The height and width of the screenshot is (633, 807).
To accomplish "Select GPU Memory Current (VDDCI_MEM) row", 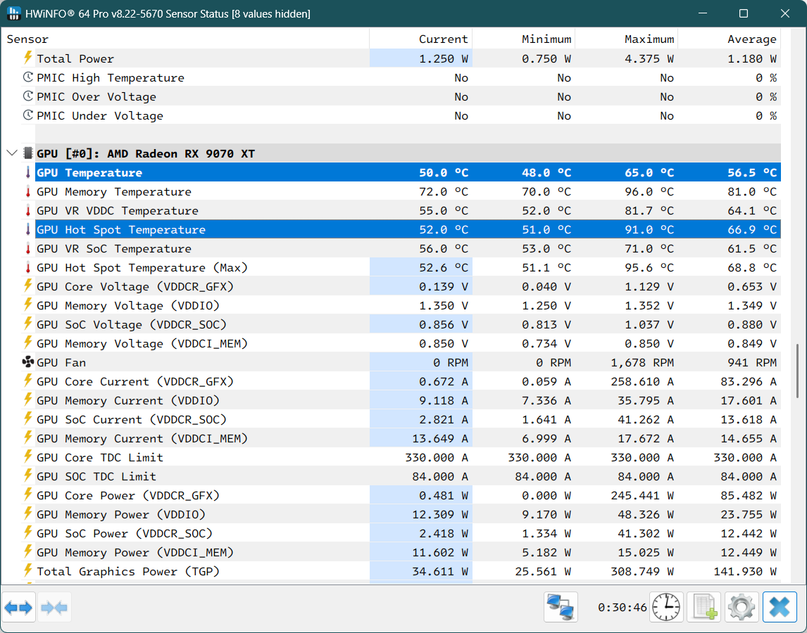I will pos(408,439).
